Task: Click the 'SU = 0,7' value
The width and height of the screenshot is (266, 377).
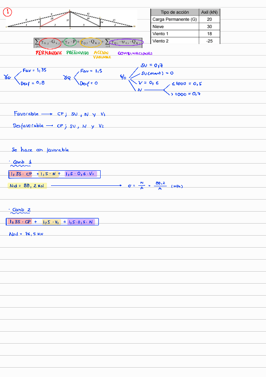Action: (x=152, y=65)
